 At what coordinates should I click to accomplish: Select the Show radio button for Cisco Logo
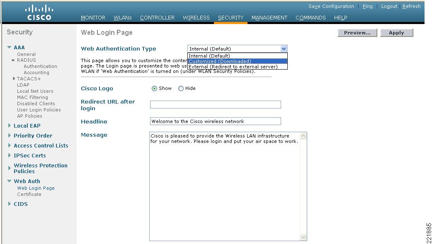[x=154, y=88]
